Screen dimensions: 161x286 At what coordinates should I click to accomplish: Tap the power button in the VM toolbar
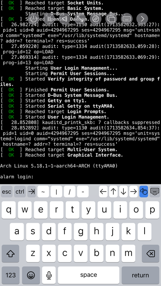click(34, 18)
